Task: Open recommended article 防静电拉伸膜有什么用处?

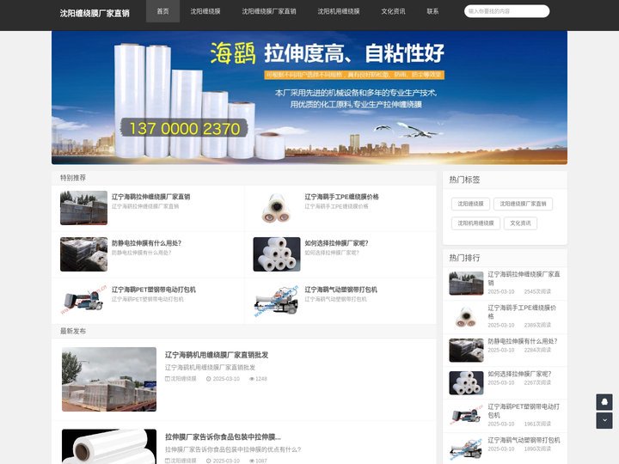Action: point(146,243)
